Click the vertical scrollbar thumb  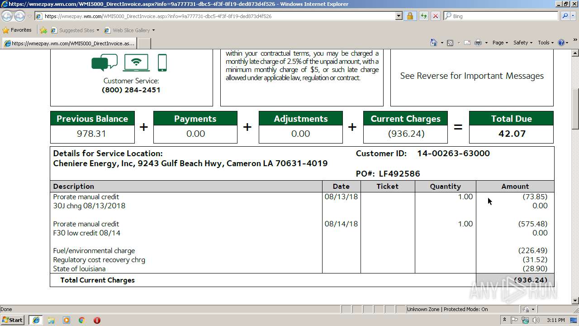tap(575, 109)
